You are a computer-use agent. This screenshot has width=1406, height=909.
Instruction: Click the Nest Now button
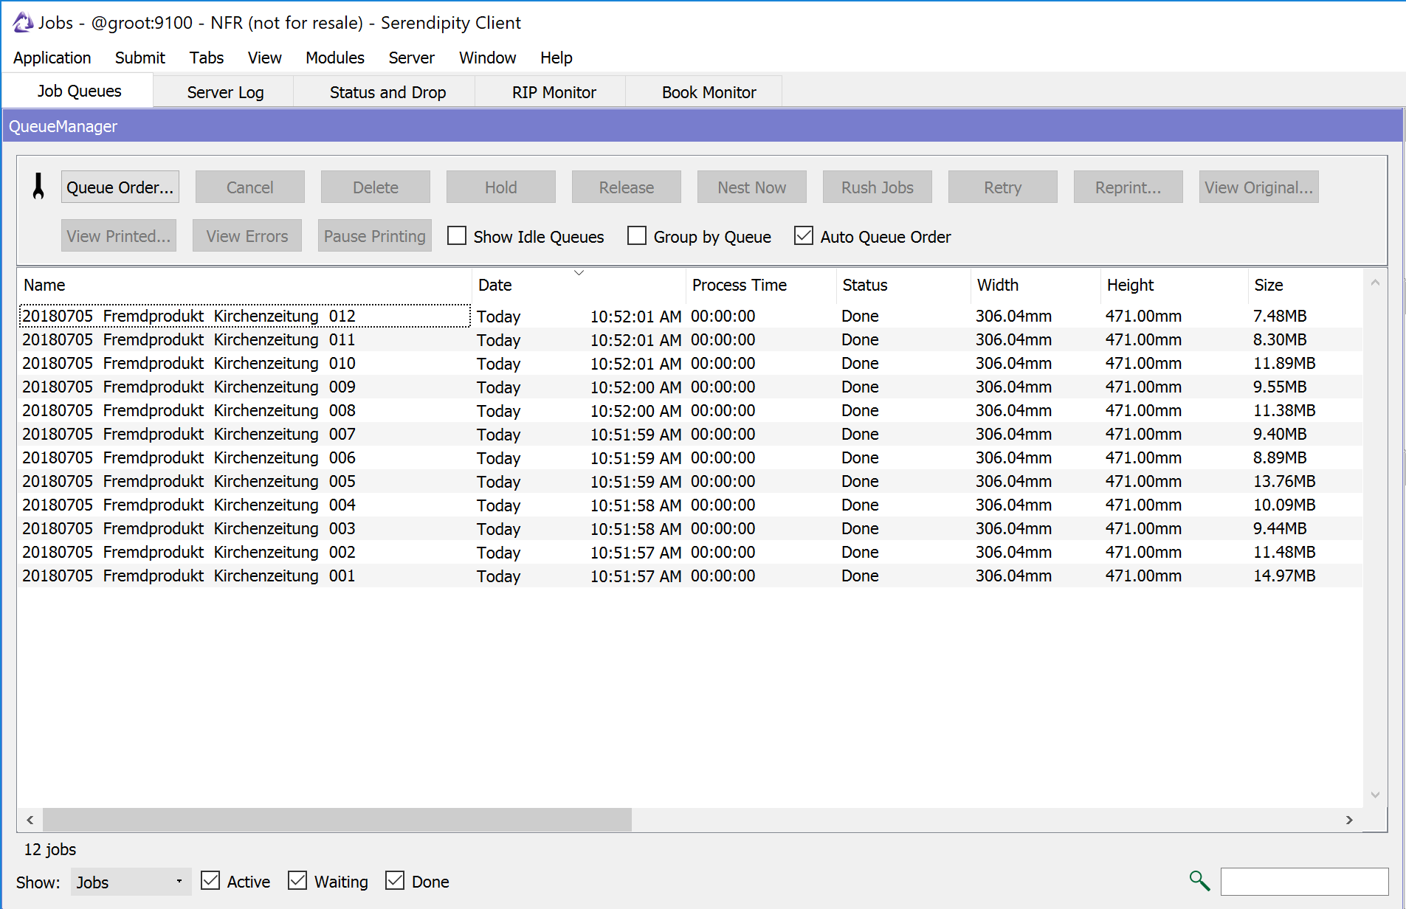coord(752,187)
